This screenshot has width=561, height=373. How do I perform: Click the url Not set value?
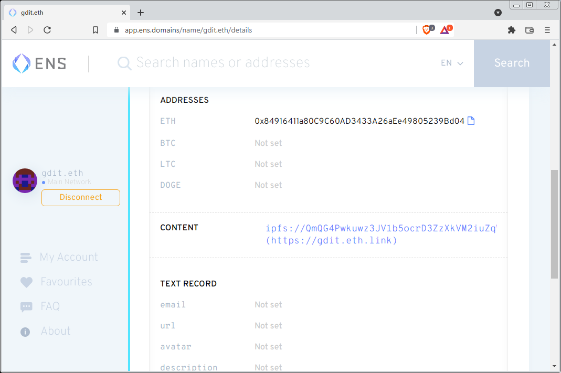point(268,326)
